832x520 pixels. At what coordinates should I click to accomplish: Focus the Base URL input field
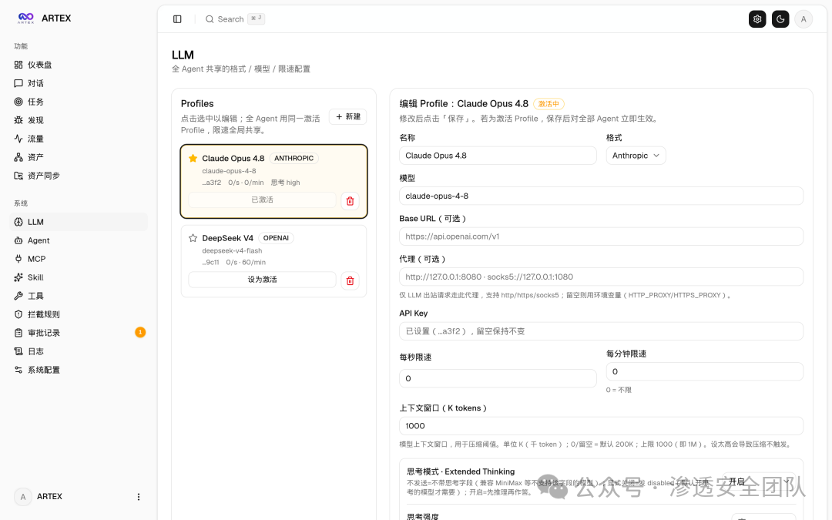coord(601,237)
